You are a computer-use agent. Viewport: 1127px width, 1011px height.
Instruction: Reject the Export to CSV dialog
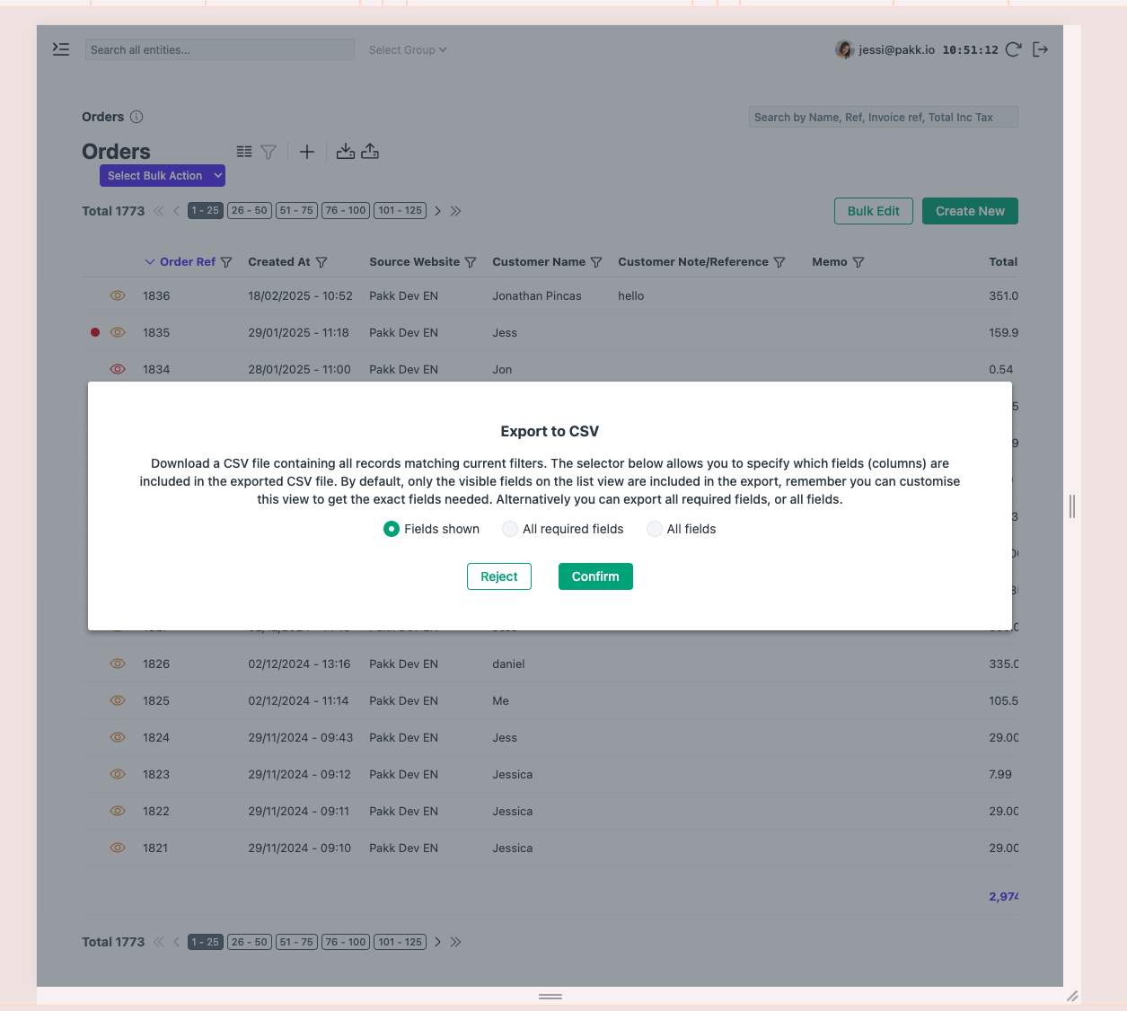pyautogui.click(x=498, y=576)
